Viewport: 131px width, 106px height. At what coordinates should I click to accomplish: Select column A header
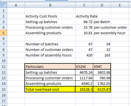(16, 5)
